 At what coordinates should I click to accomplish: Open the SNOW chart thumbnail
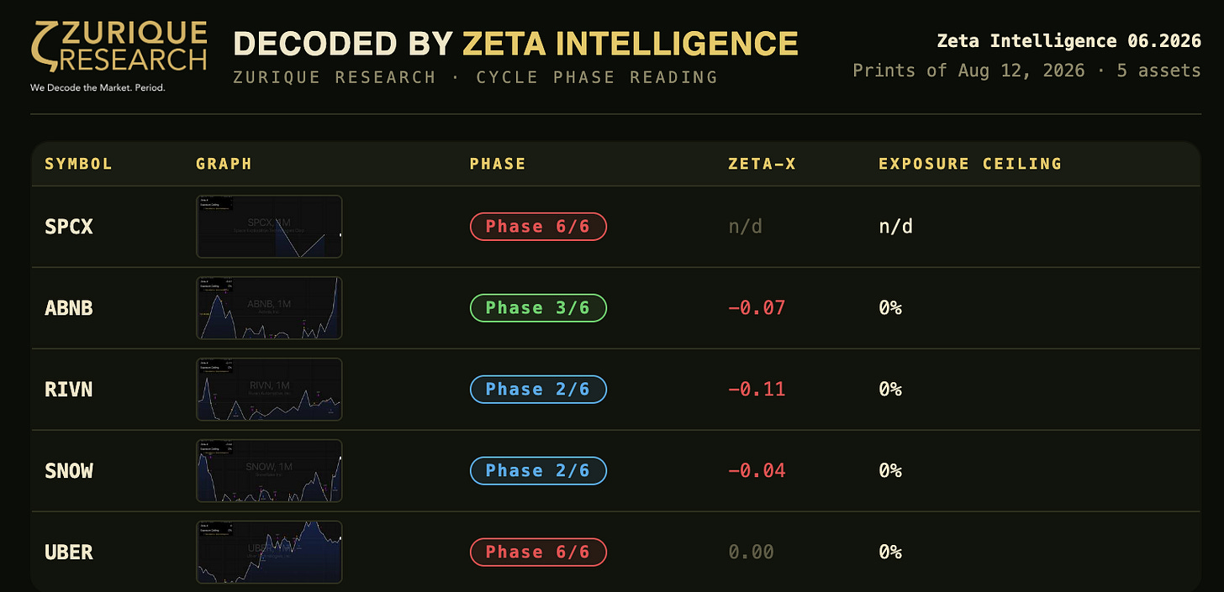269,471
